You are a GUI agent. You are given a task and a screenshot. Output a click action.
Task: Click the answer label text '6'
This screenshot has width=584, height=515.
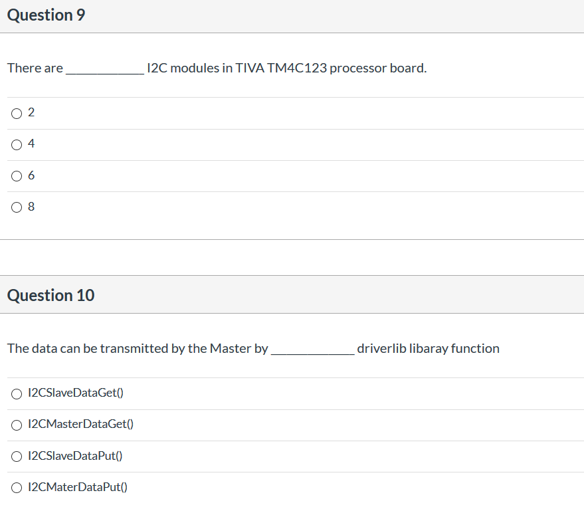click(x=31, y=175)
